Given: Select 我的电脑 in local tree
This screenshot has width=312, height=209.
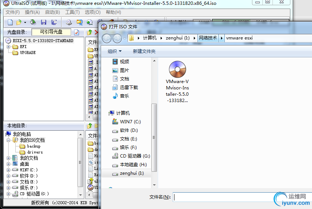Looking at the screenshot, I should [x=22, y=134].
